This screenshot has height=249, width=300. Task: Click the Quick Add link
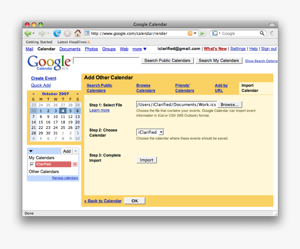click(x=41, y=85)
